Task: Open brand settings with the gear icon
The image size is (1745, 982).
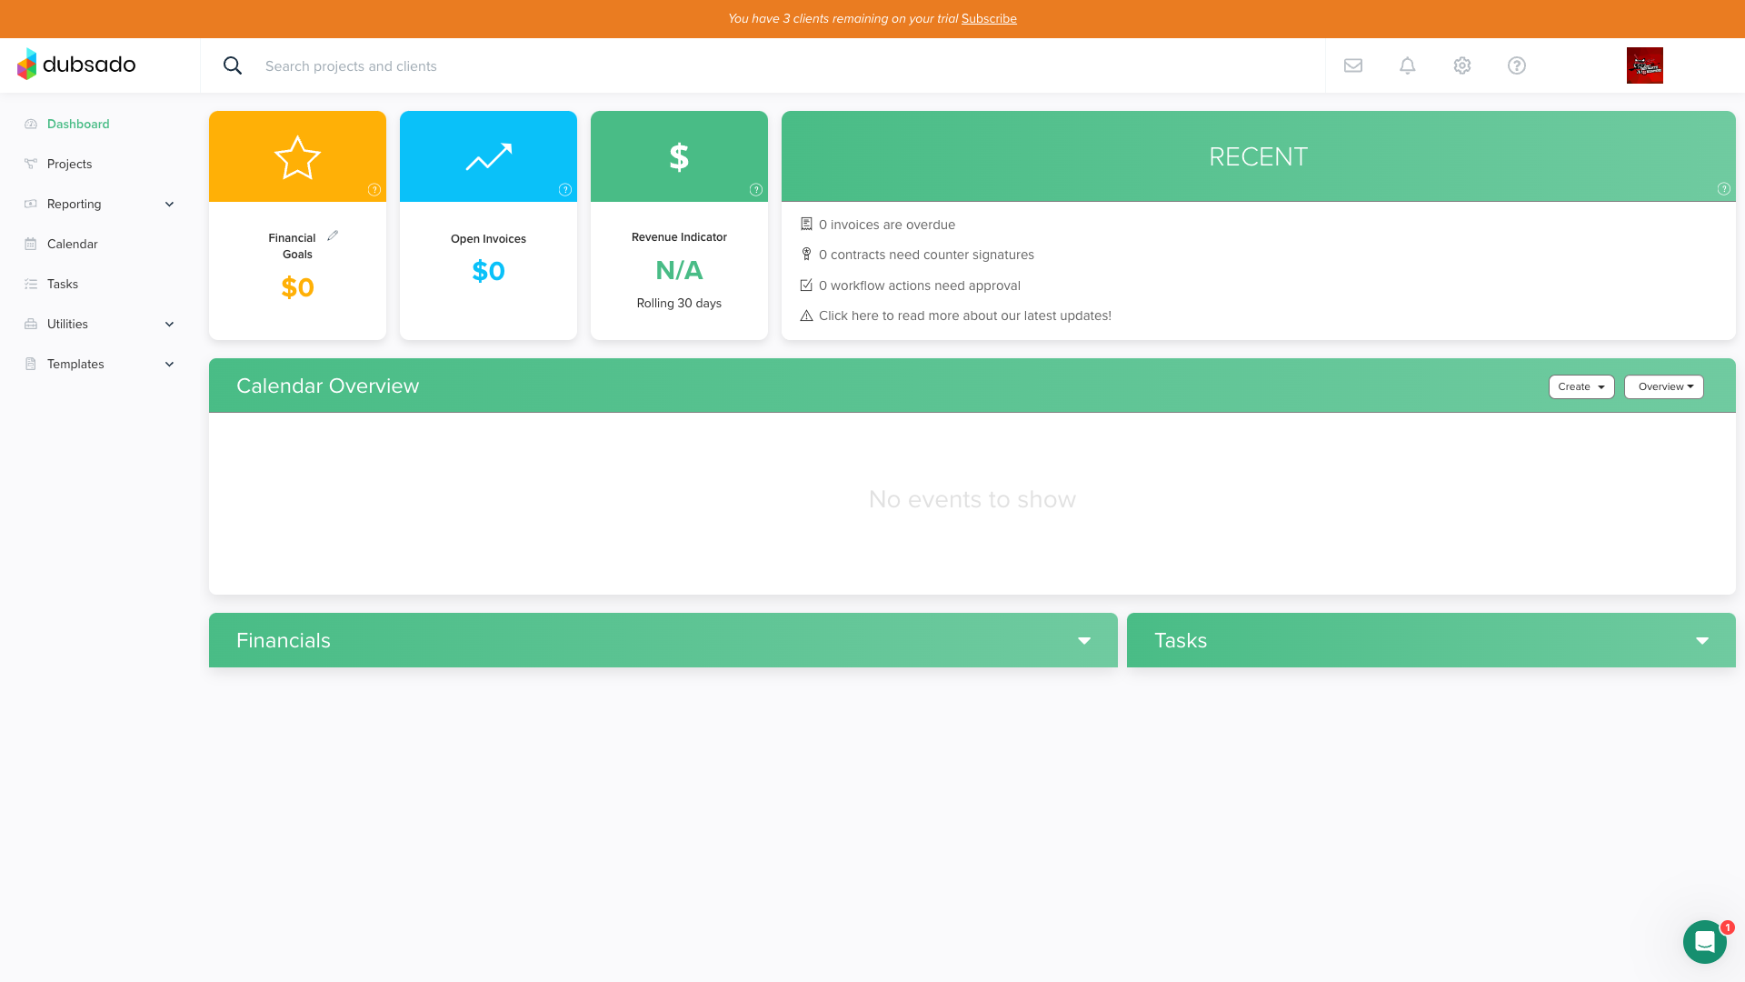Action: click(x=1461, y=65)
